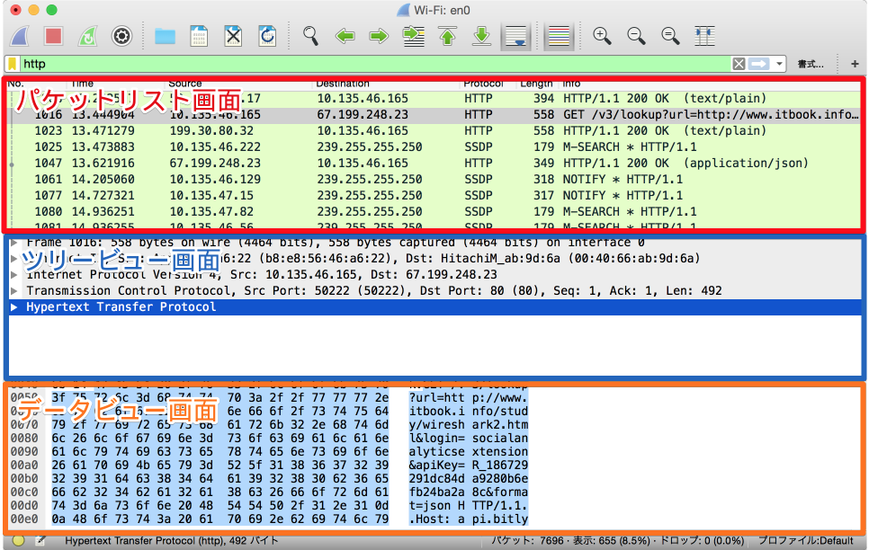Find a packet with magnifier icon

coord(310,37)
